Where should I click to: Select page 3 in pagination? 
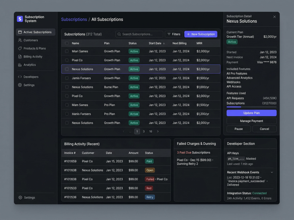(x=144, y=131)
